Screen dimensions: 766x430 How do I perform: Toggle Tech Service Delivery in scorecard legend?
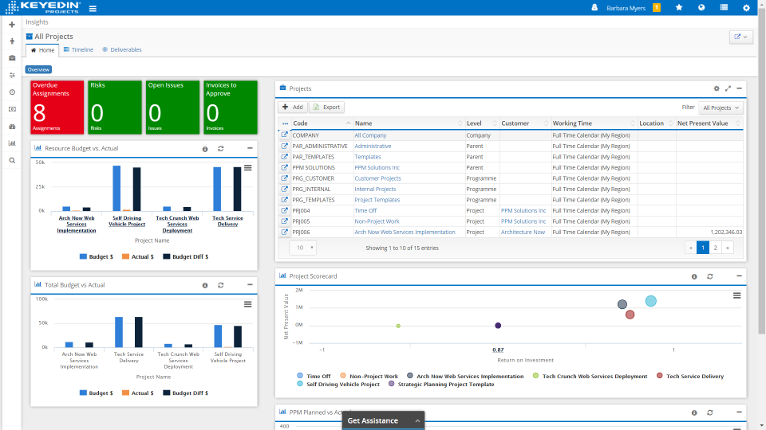point(690,376)
